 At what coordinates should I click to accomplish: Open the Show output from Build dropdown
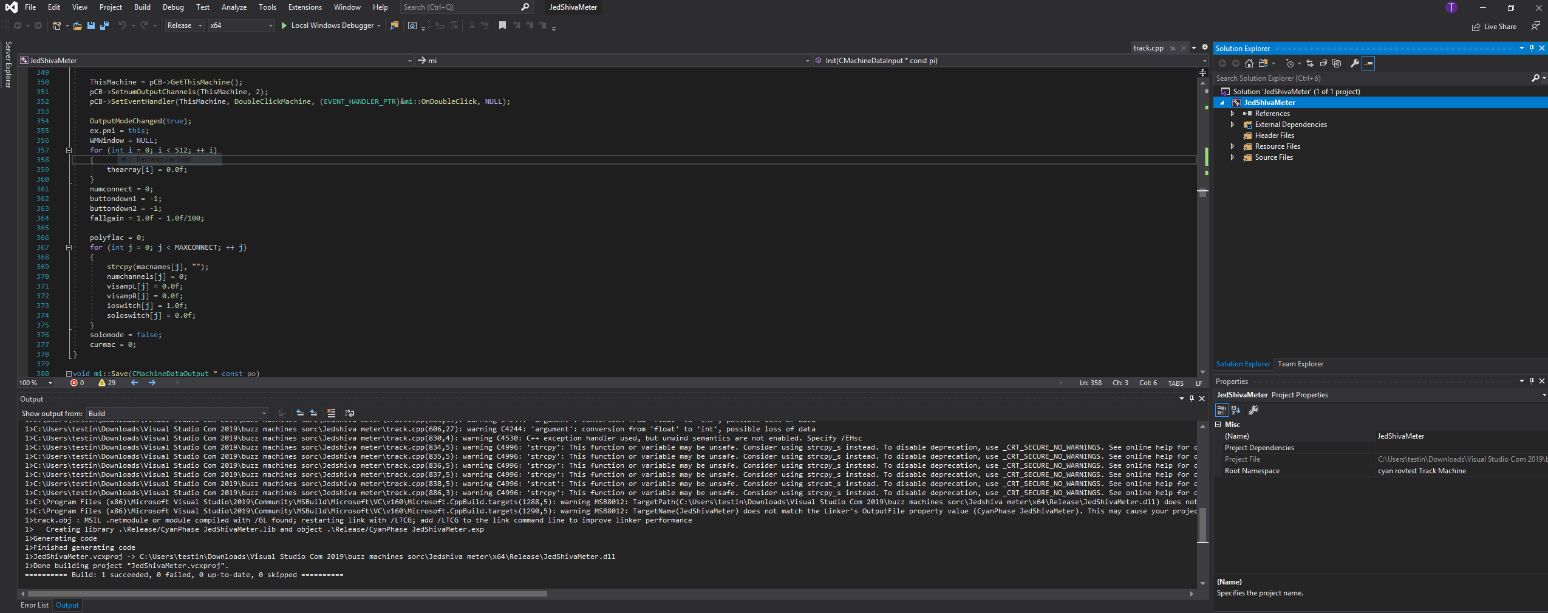click(x=177, y=413)
